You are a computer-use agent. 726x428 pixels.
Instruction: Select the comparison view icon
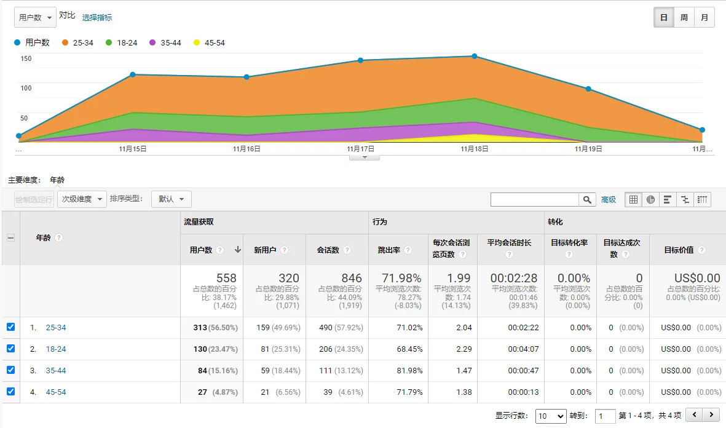(685, 199)
